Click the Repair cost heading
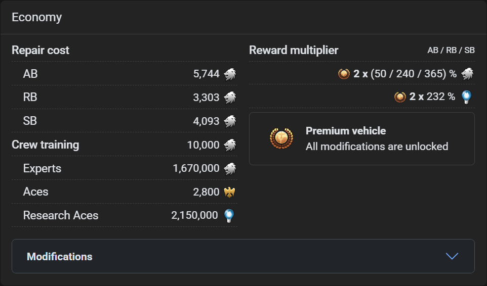 [40, 51]
